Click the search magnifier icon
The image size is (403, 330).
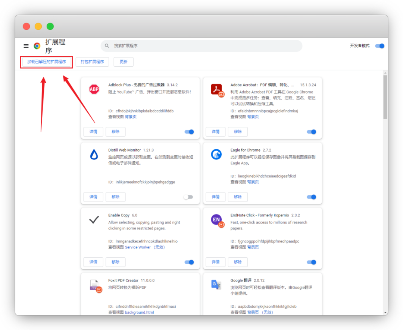coord(107,46)
